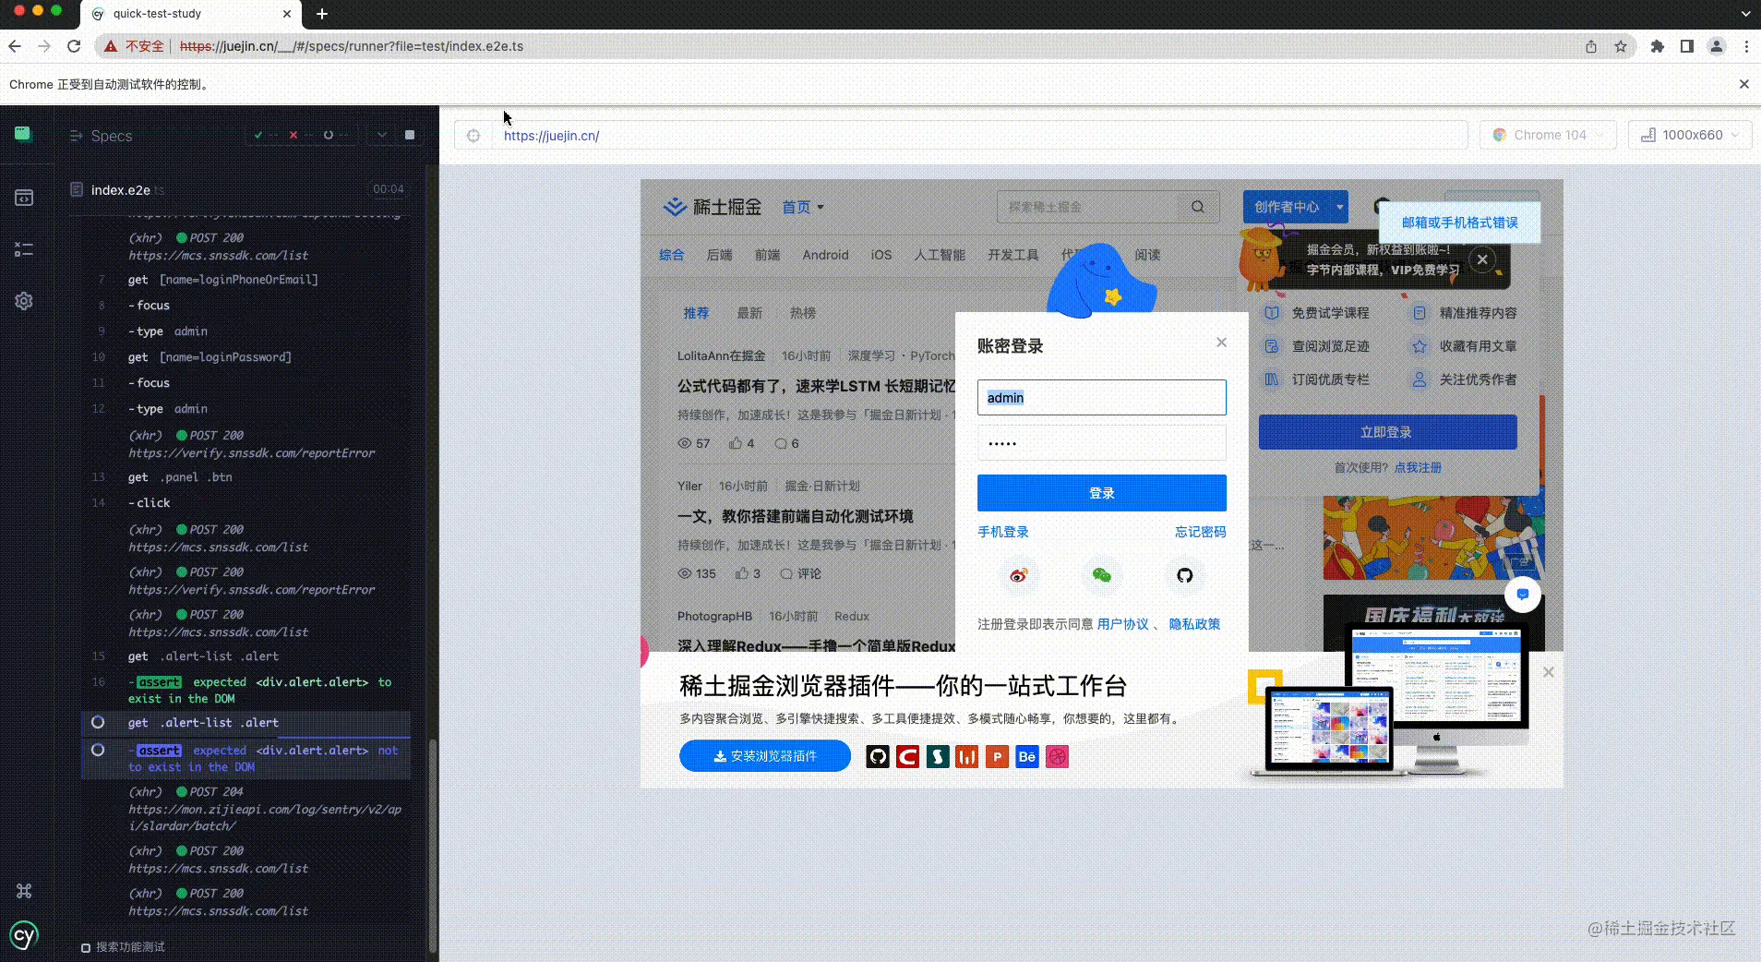Screen dimensions: 1761x962
Task: Close the 掘金会员 promotion banner
Action: click(1482, 259)
